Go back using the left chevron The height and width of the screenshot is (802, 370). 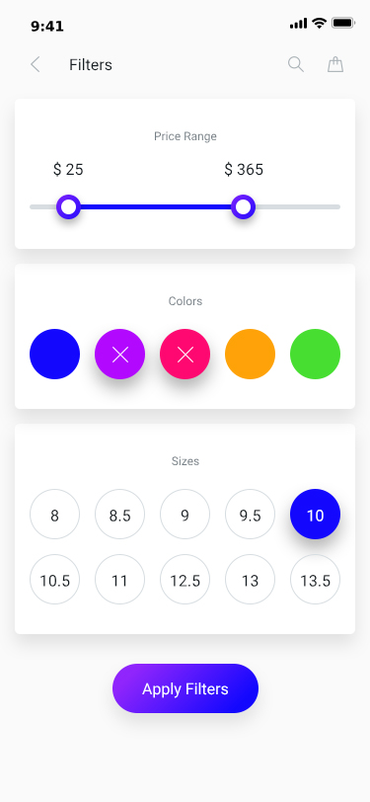click(x=35, y=65)
